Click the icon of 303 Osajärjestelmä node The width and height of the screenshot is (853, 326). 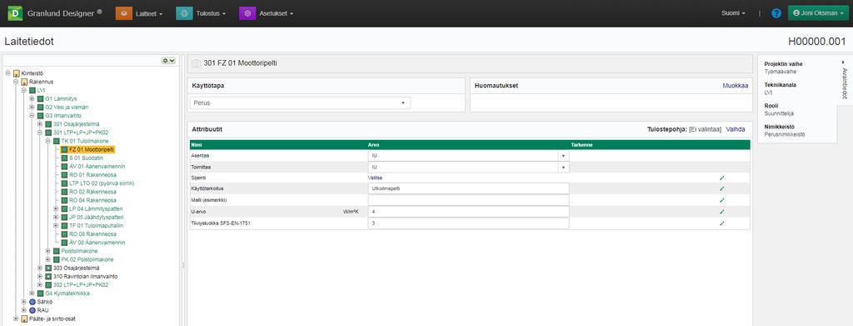pos(47,268)
